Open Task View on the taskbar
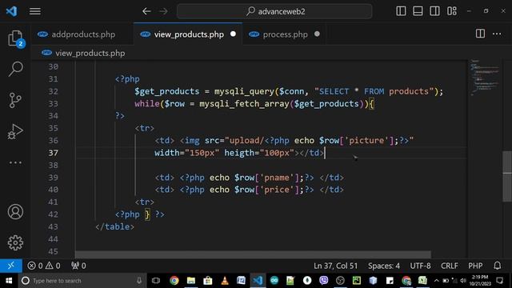This screenshot has height=288, width=512. coord(156,281)
